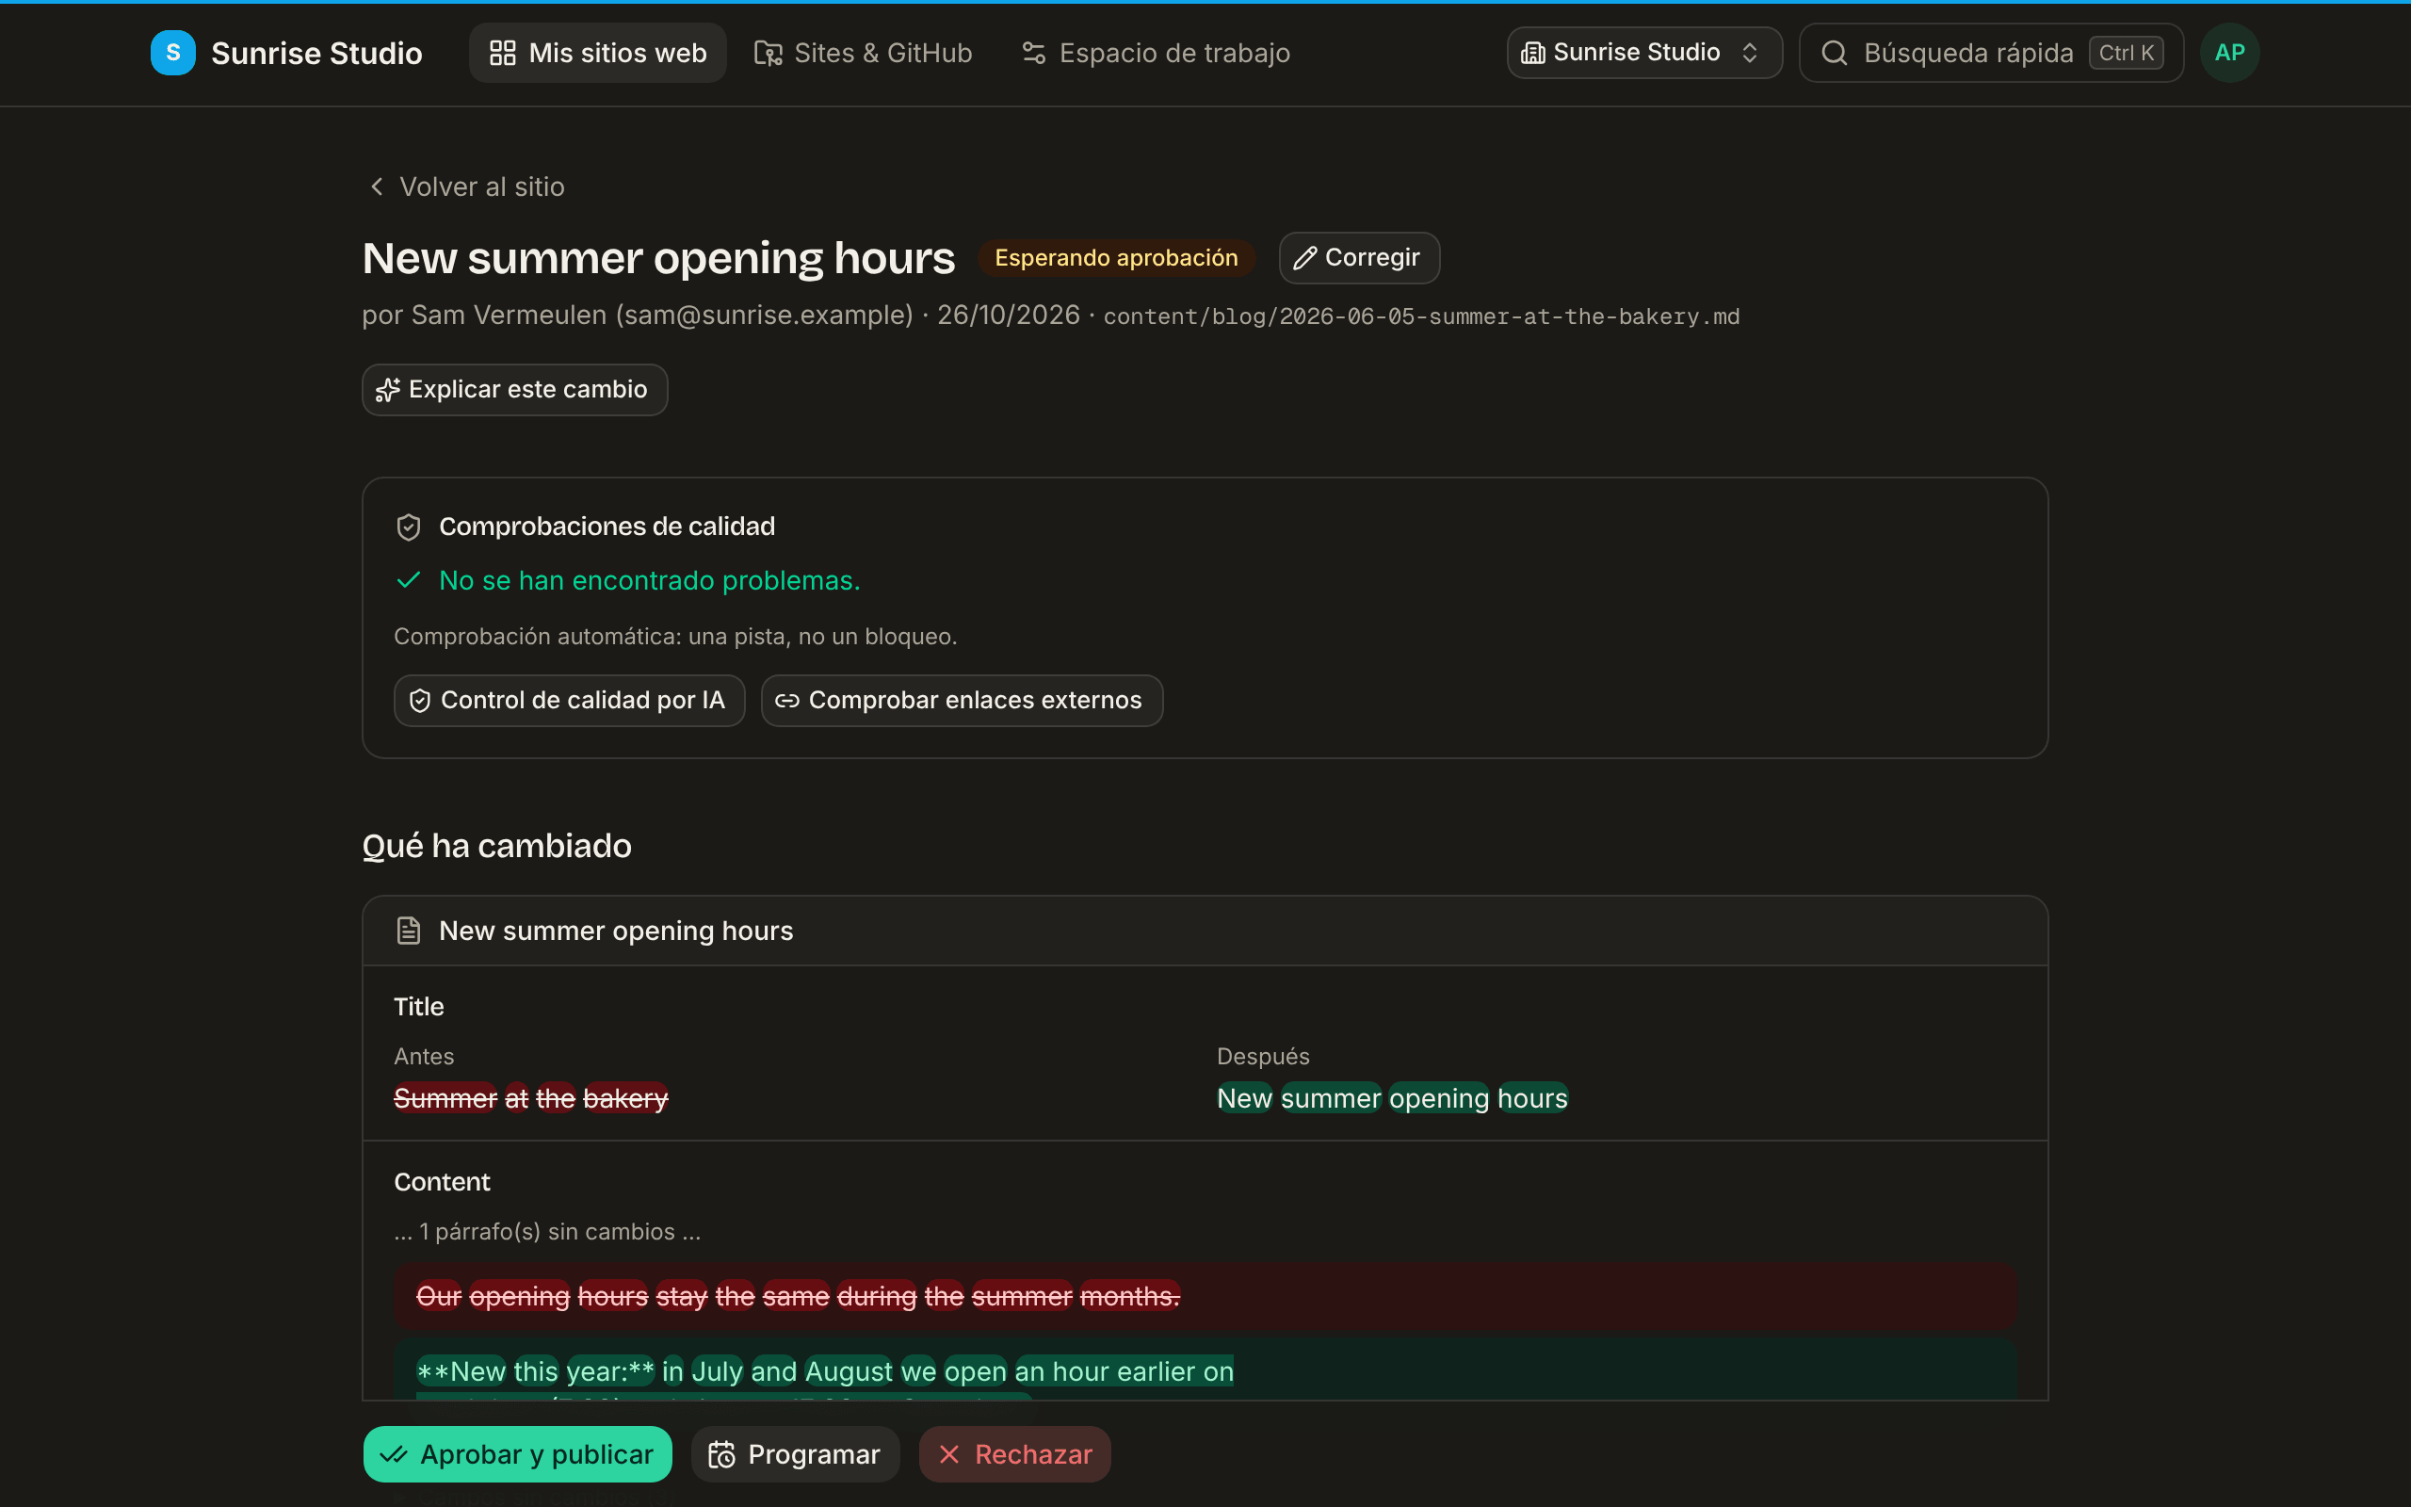Click Explicar este cambio button

[514, 390]
